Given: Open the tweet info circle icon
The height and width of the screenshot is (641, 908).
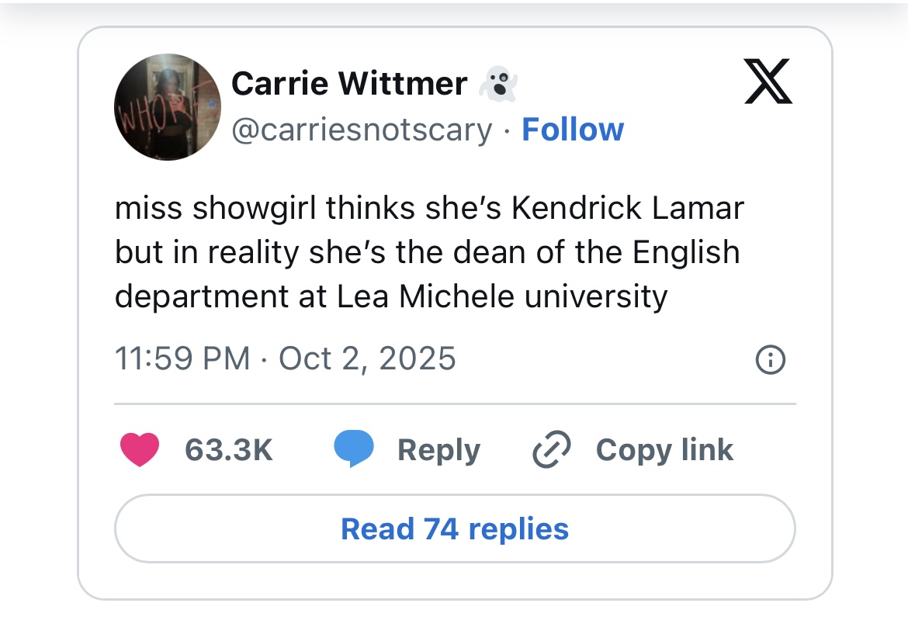Looking at the screenshot, I should pyautogui.click(x=770, y=359).
